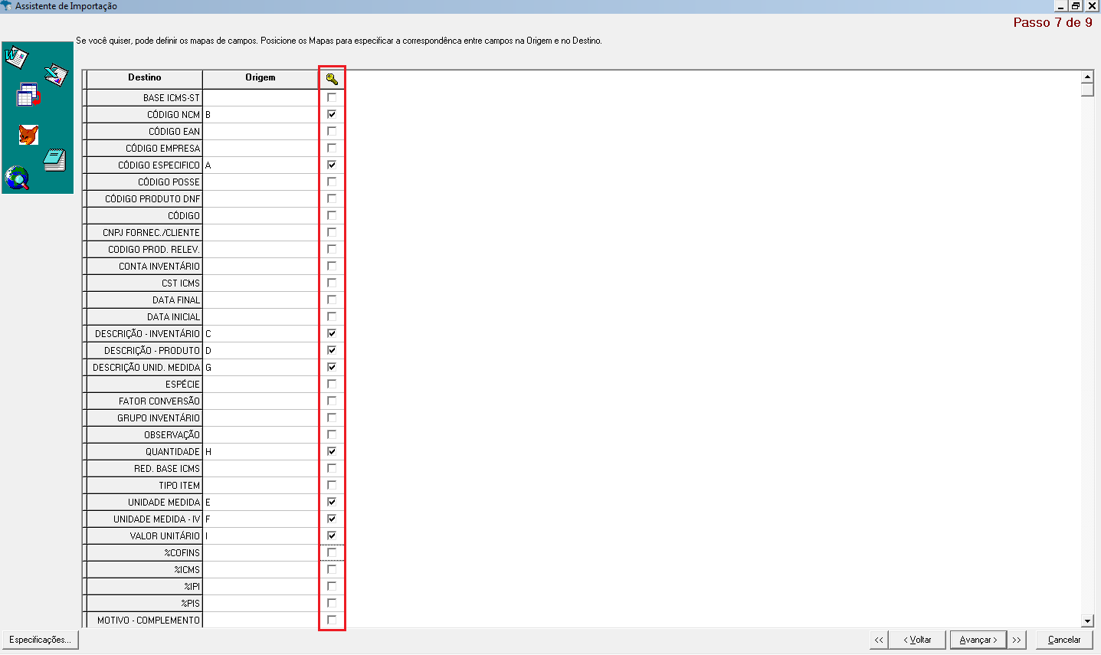
Task: Select Origem cell for QUANTIDADE
Action: click(261, 451)
